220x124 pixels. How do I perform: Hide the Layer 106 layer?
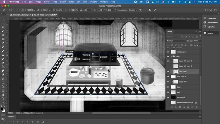point(168,82)
